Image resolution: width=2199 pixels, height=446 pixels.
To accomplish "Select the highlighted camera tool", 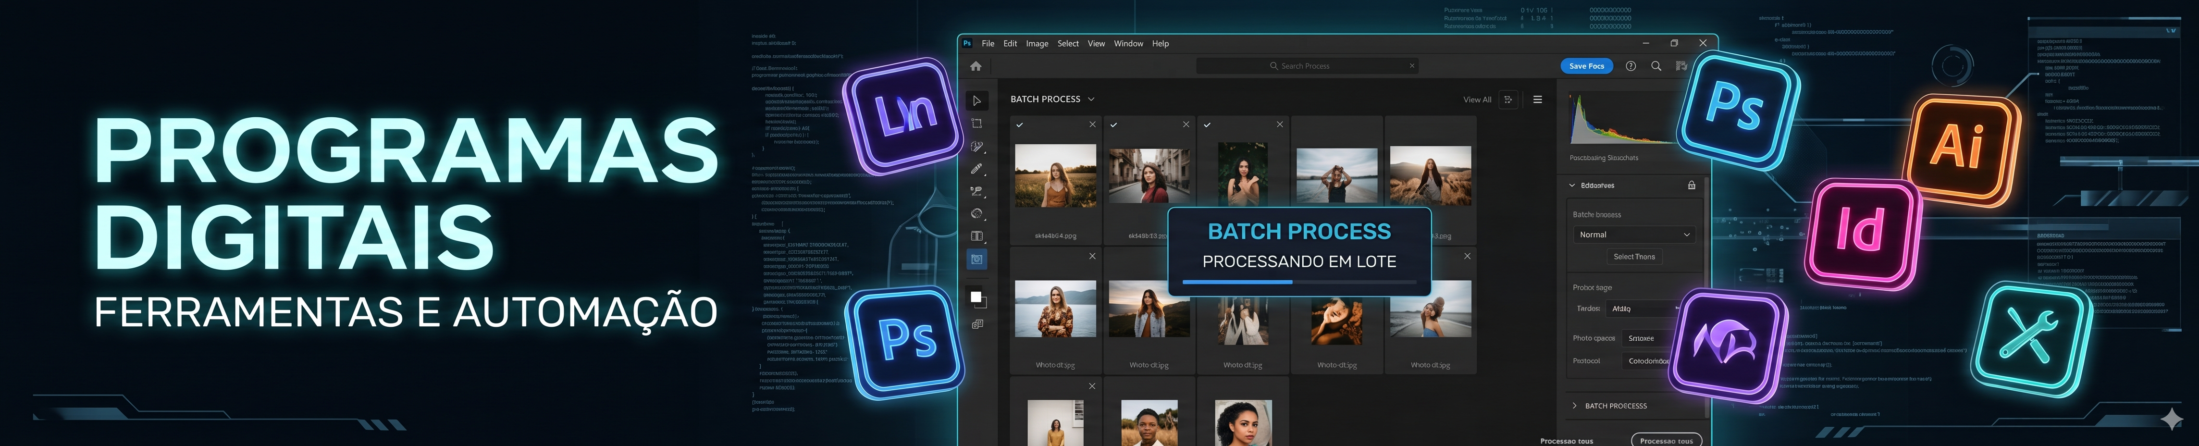I will pos(977,259).
